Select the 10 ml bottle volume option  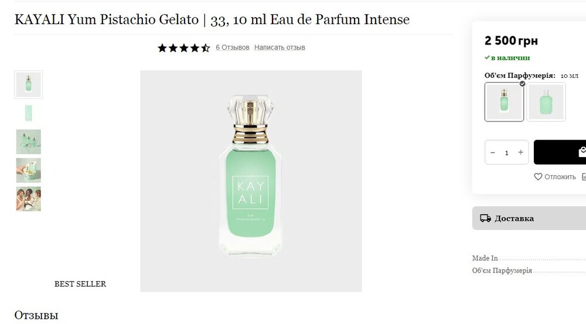click(x=504, y=102)
